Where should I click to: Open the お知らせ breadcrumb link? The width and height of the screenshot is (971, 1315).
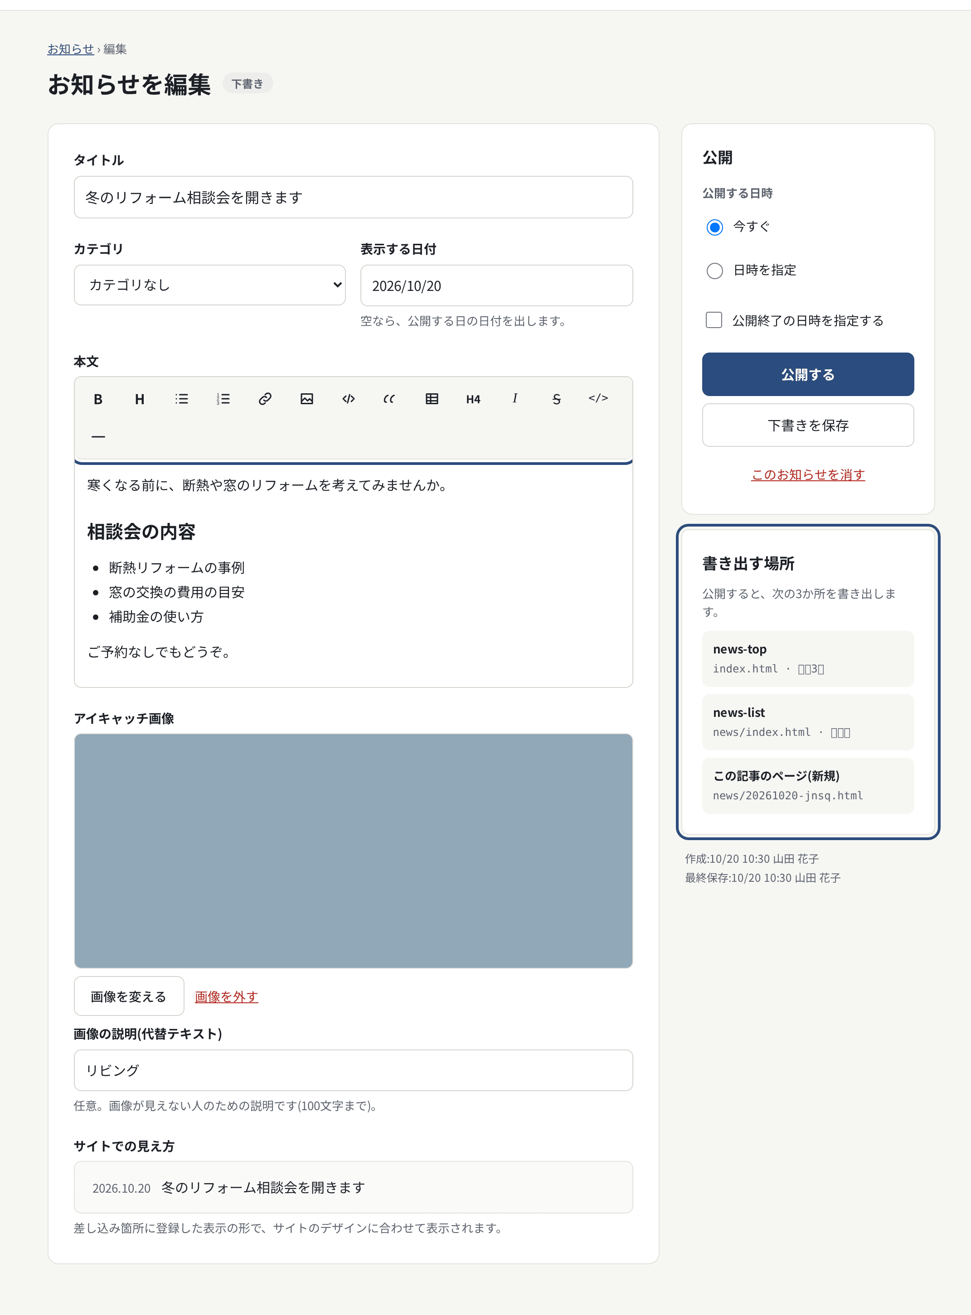click(x=71, y=49)
